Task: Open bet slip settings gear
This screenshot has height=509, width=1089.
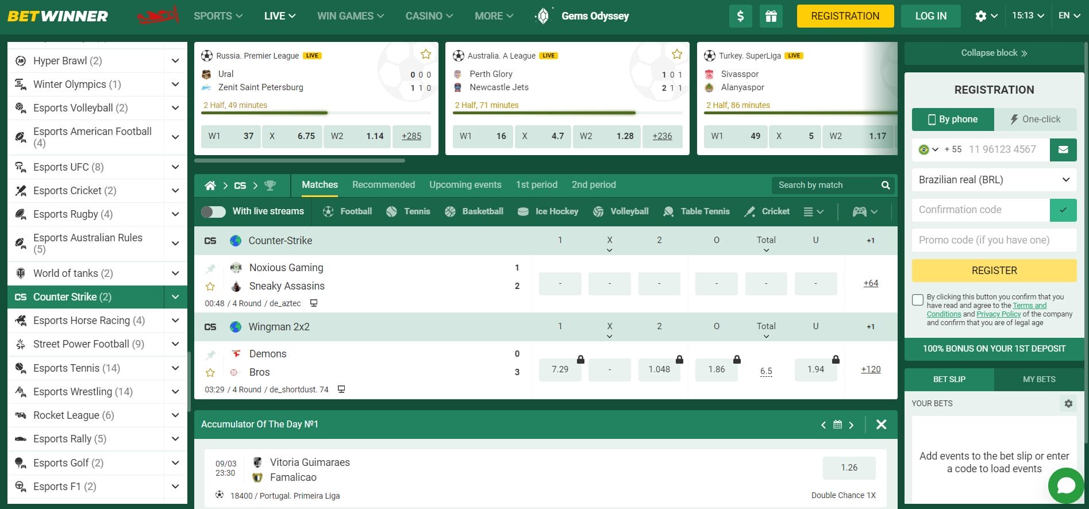Action: (x=1068, y=403)
